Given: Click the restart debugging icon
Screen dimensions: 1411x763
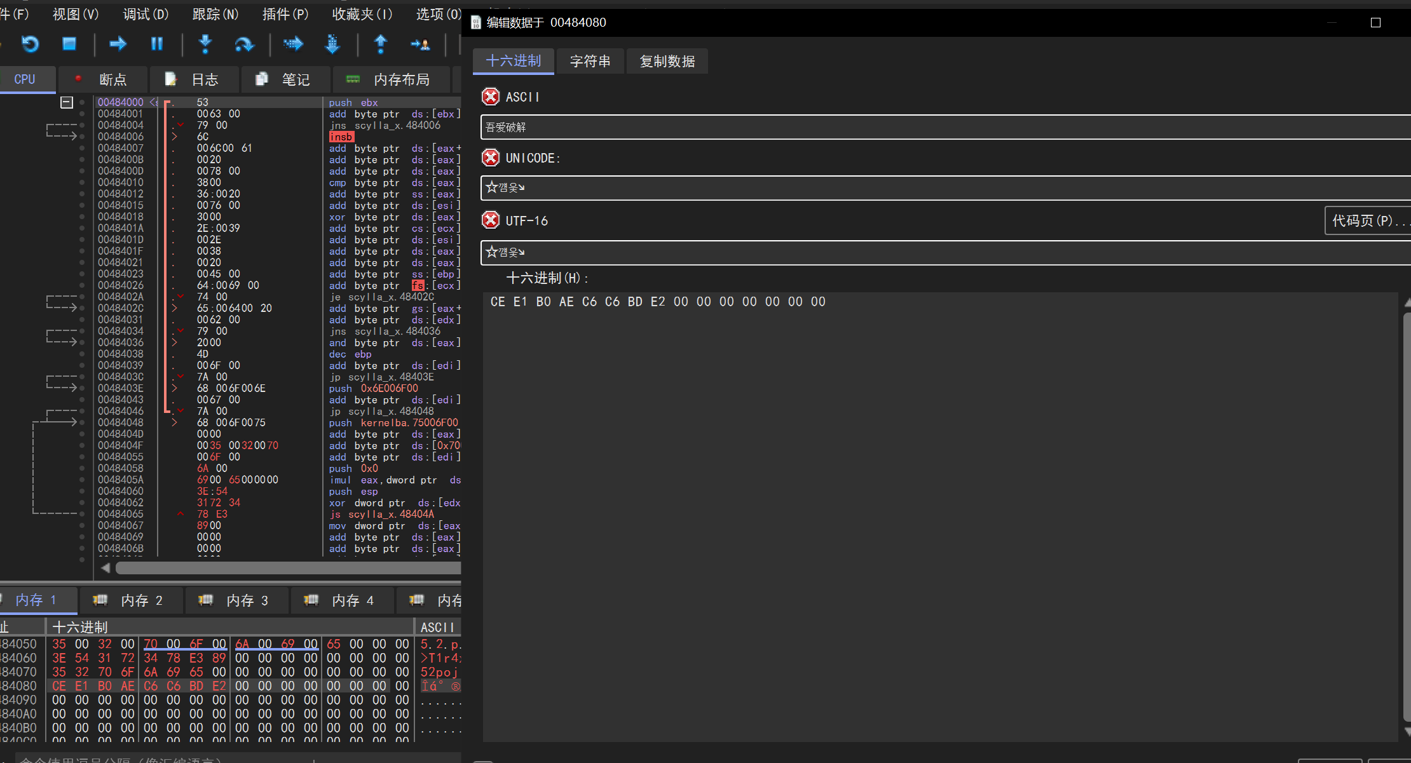Looking at the screenshot, I should (30, 44).
